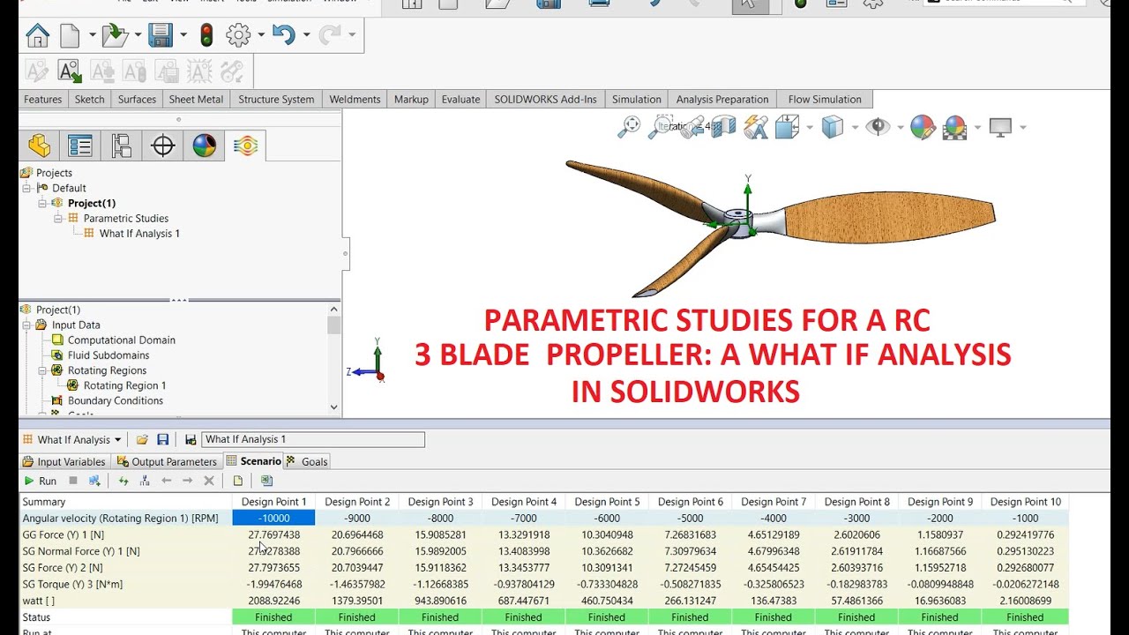
Task: Open the dropdown arrow next to Open icon
Action: tap(138, 35)
